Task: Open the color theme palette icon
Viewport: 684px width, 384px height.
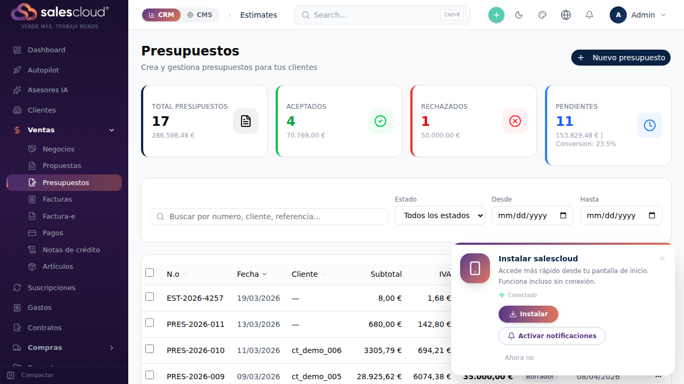Action: point(542,15)
